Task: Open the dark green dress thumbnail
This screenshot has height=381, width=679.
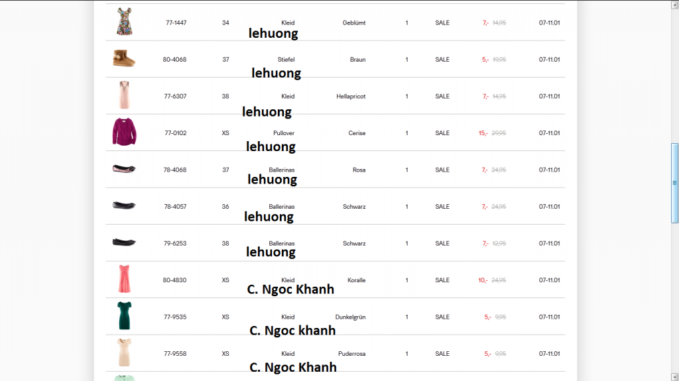Action: point(124,316)
